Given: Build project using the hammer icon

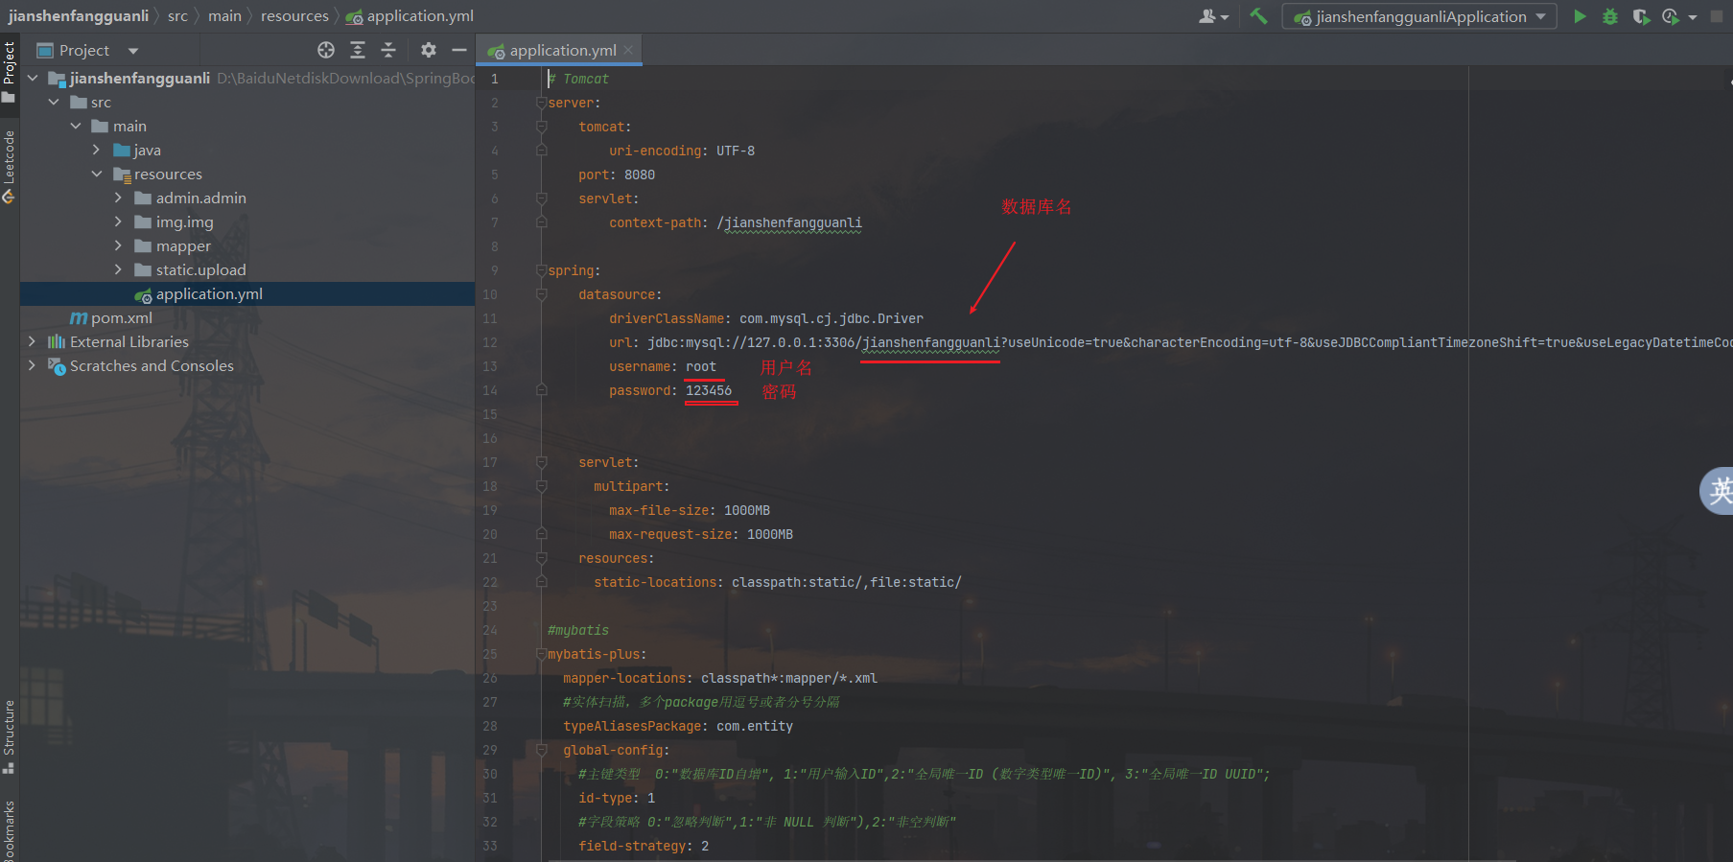Looking at the screenshot, I should coord(1258,16).
